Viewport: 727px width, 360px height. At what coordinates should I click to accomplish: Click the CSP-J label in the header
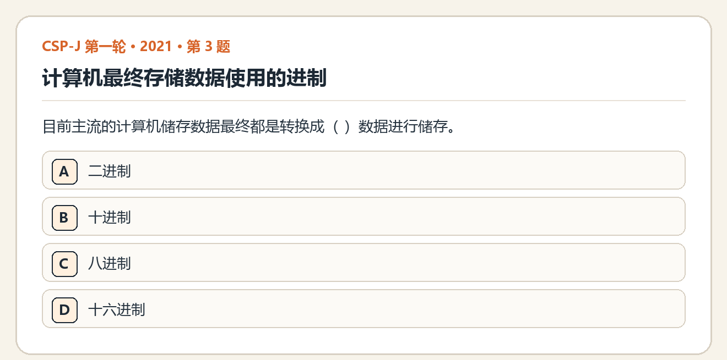point(62,47)
